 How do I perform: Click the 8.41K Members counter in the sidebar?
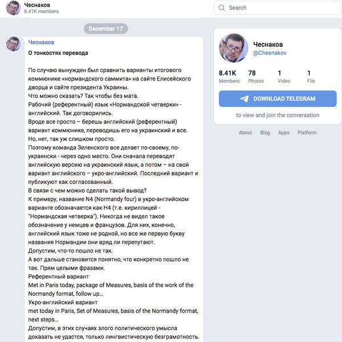tap(229, 77)
